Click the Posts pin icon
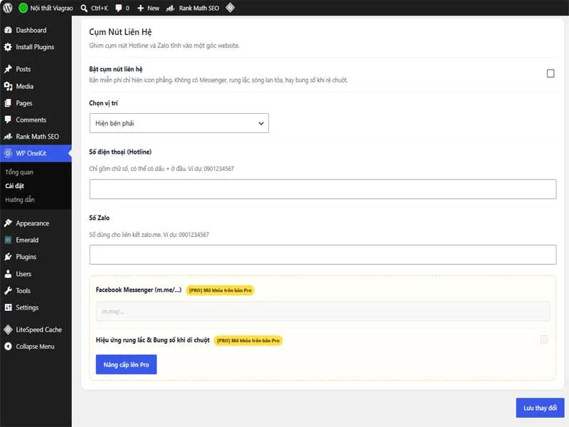Image resolution: width=569 pixels, height=427 pixels. 8,69
